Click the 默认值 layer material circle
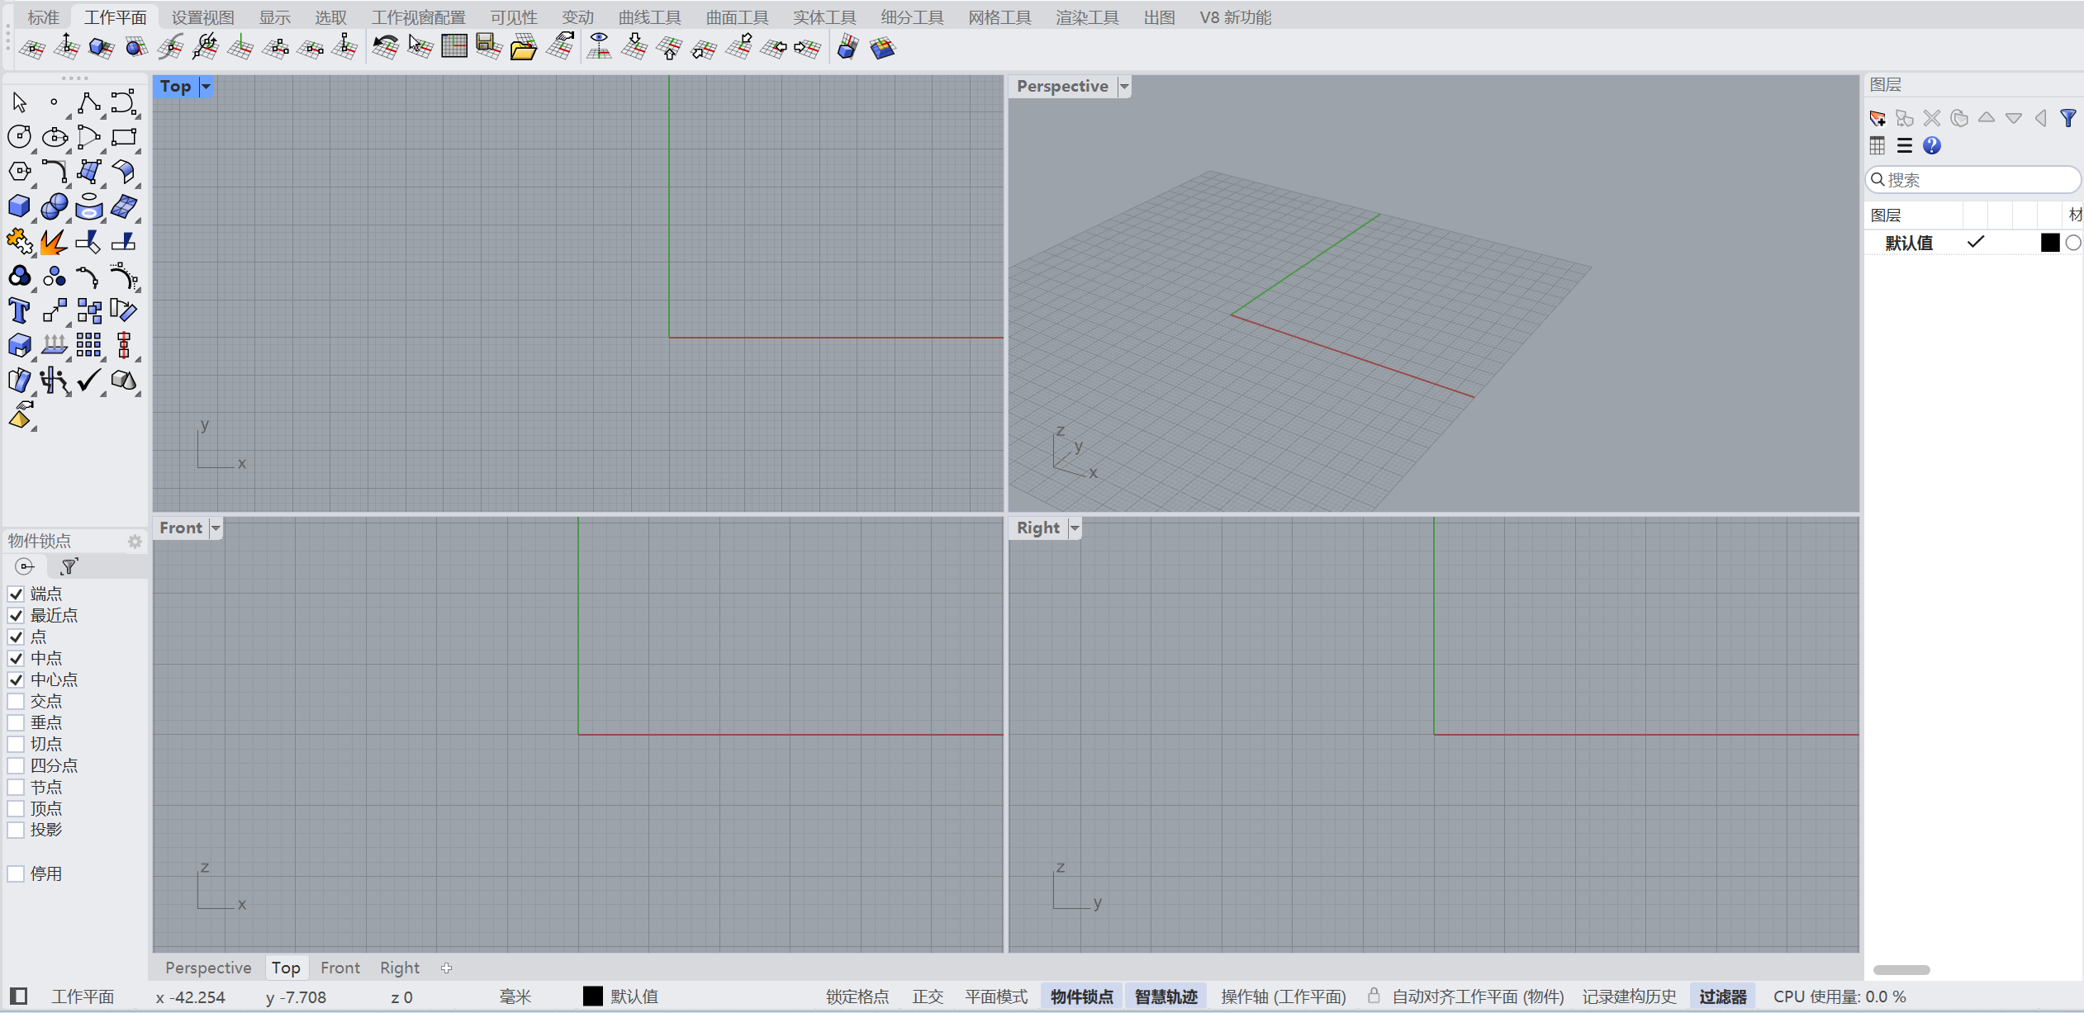This screenshot has height=1013, width=2084. pyautogui.click(x=2073, y=243)
